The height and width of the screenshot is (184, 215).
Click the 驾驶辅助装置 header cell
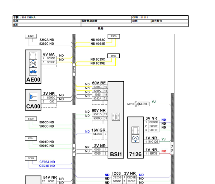(x=106, y=21)
